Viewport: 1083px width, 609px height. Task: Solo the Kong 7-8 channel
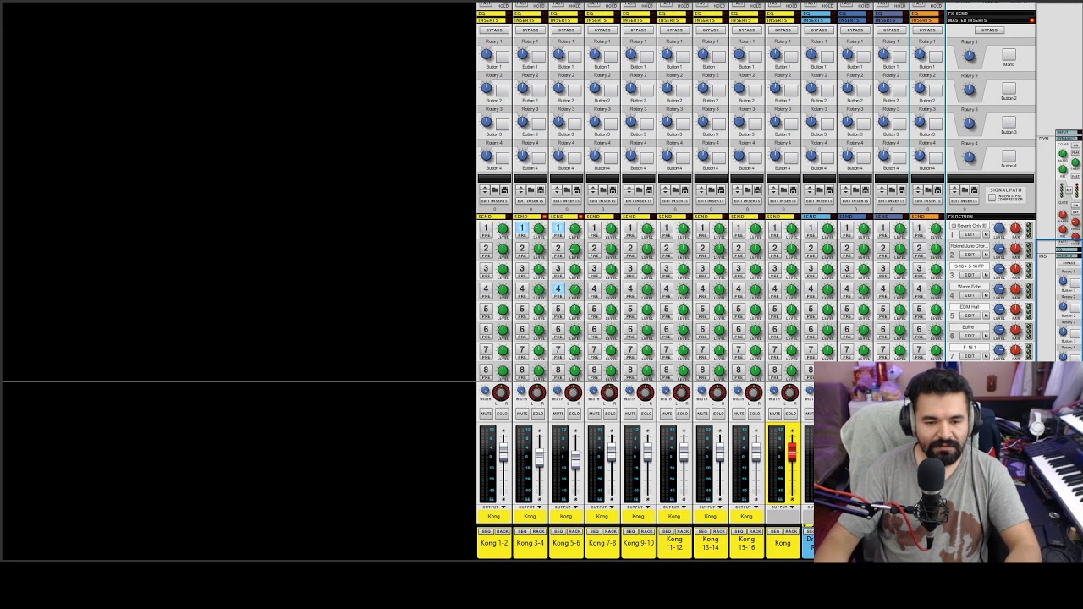tap(610, 414)
